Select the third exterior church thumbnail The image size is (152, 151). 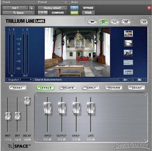128,53
